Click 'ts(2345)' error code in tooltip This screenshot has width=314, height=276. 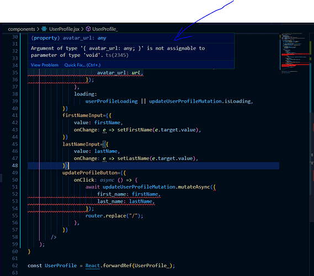[x=117, y=55]
